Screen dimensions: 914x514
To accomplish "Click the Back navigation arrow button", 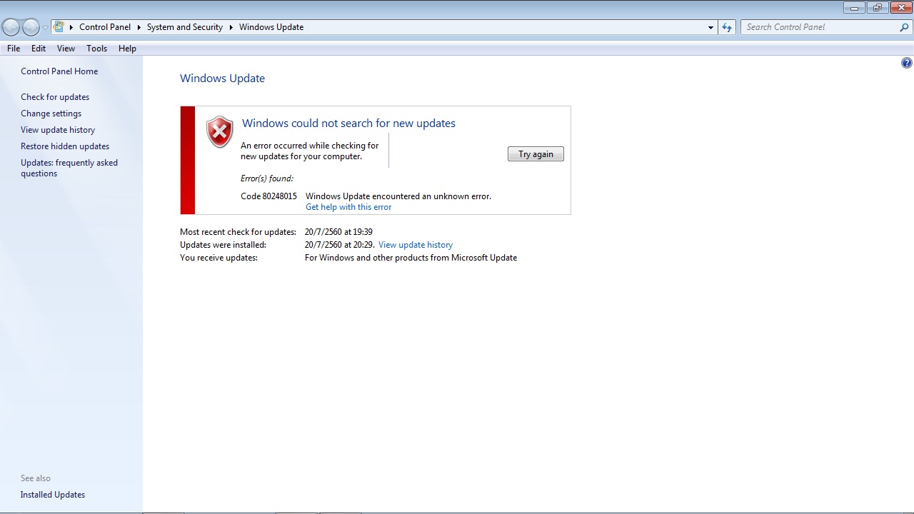I will coord(11,27).
